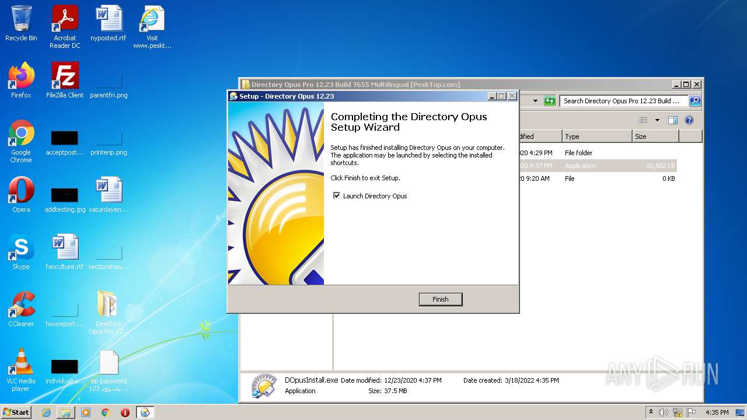Screen dimensions: 747x420
Task: Open the volume control in system tray
Action: tap(664, 412)
